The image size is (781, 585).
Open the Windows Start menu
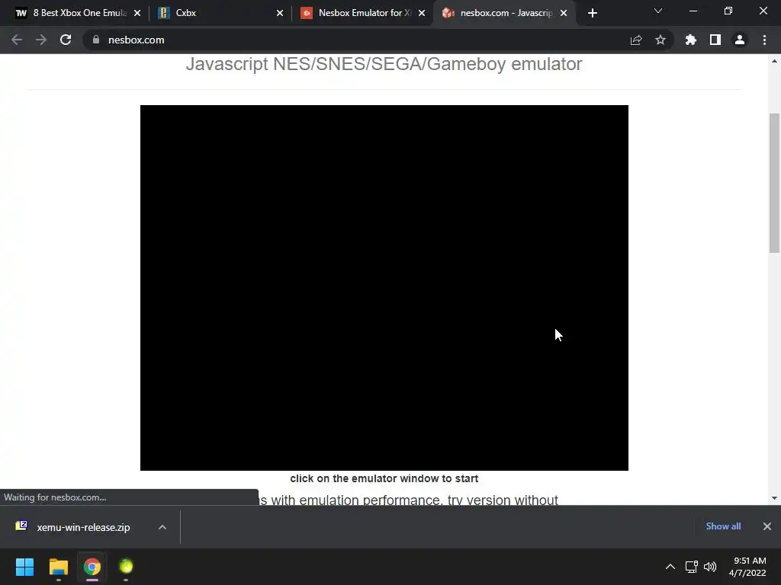[x=24, y=567]
